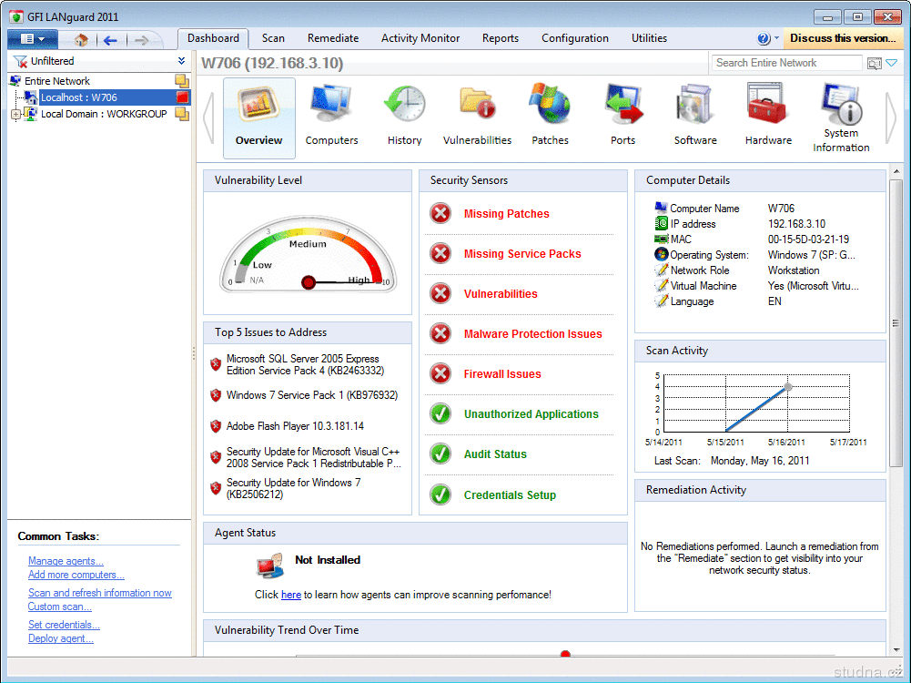Switch to the Dashboard tab
Screen dimensions: 911x683
point(213,38)
